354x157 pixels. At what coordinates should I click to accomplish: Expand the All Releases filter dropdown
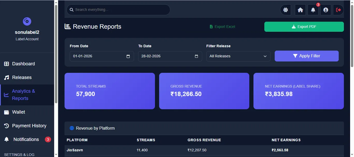point(238,56)
